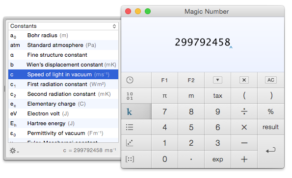The width and height of the screenshot is (292, 178).
Task: Click the percent key
Action: click(x=271, y=111)
